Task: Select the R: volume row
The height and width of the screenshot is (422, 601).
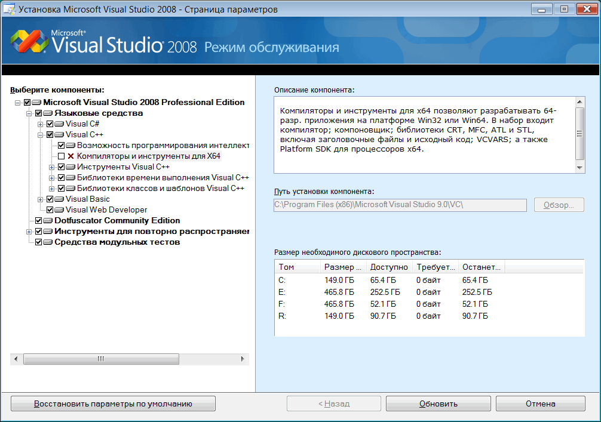Action: coord(430,316)
